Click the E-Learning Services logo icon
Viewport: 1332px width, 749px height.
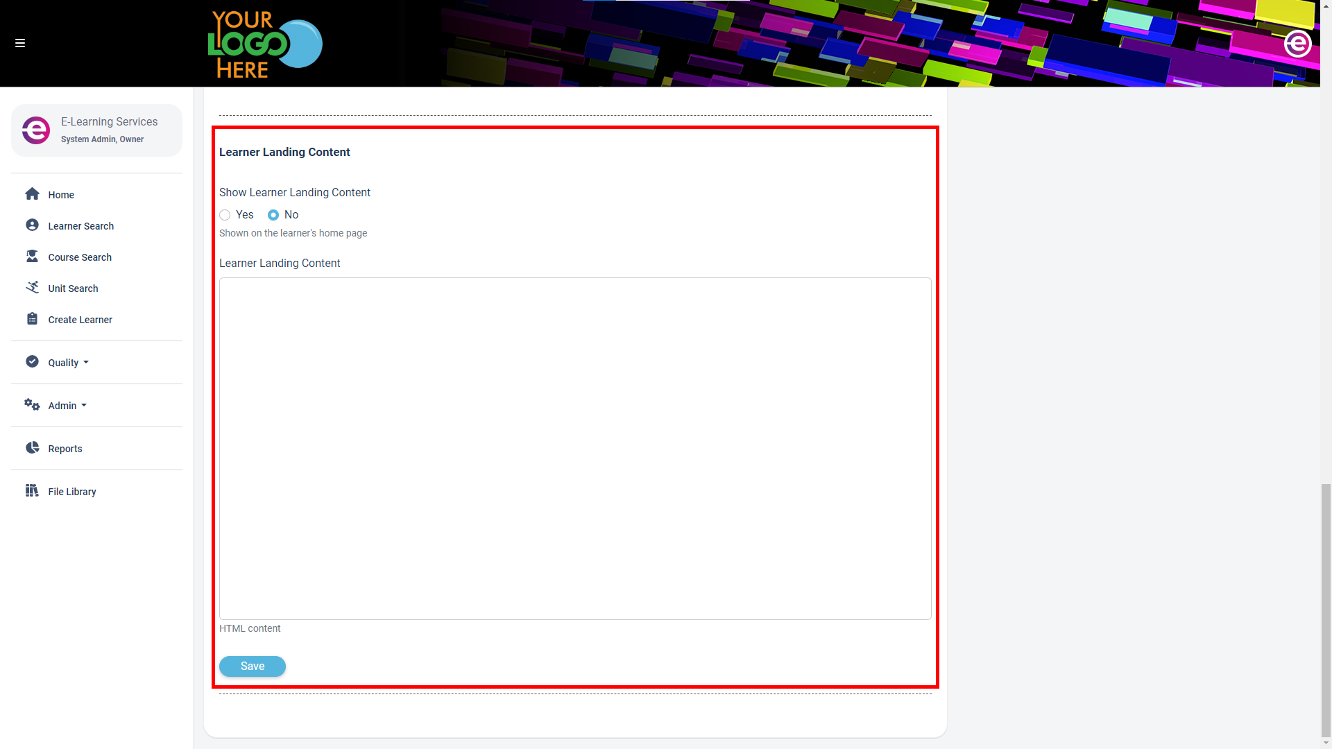(36, 130)
